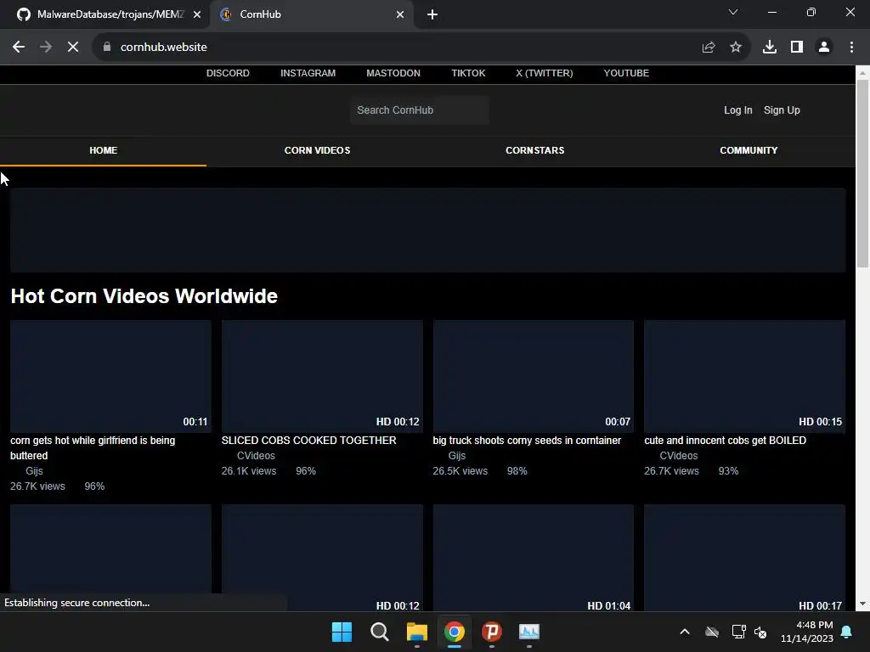
Task: Open the X (TWITTER) link
Action: click(545, 73)
